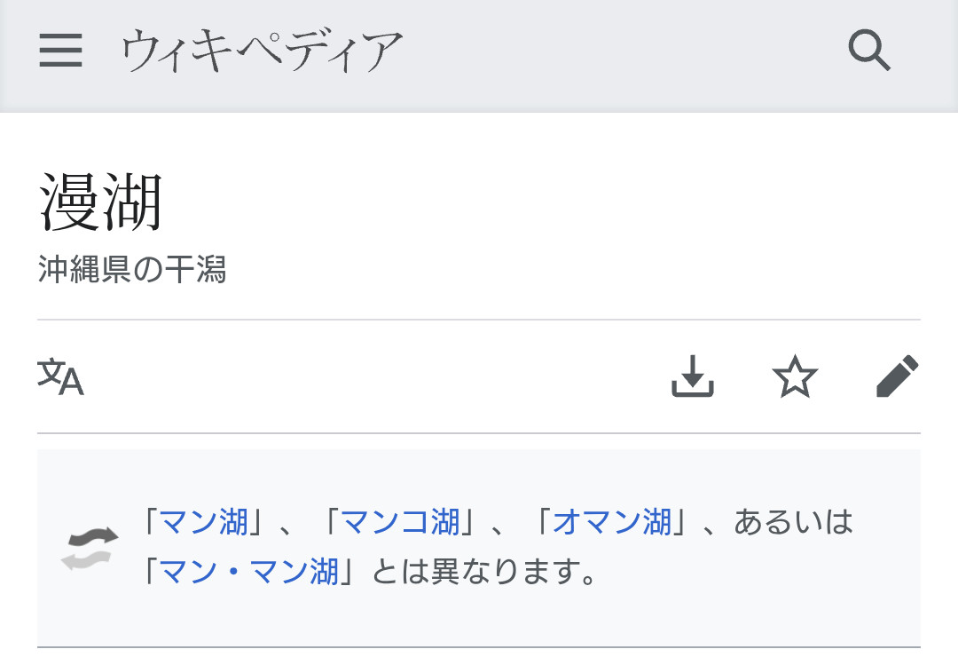Viewport: 958px width, 665px height.
Task: Open the hamburger main menu
Action: pos(61,51)
